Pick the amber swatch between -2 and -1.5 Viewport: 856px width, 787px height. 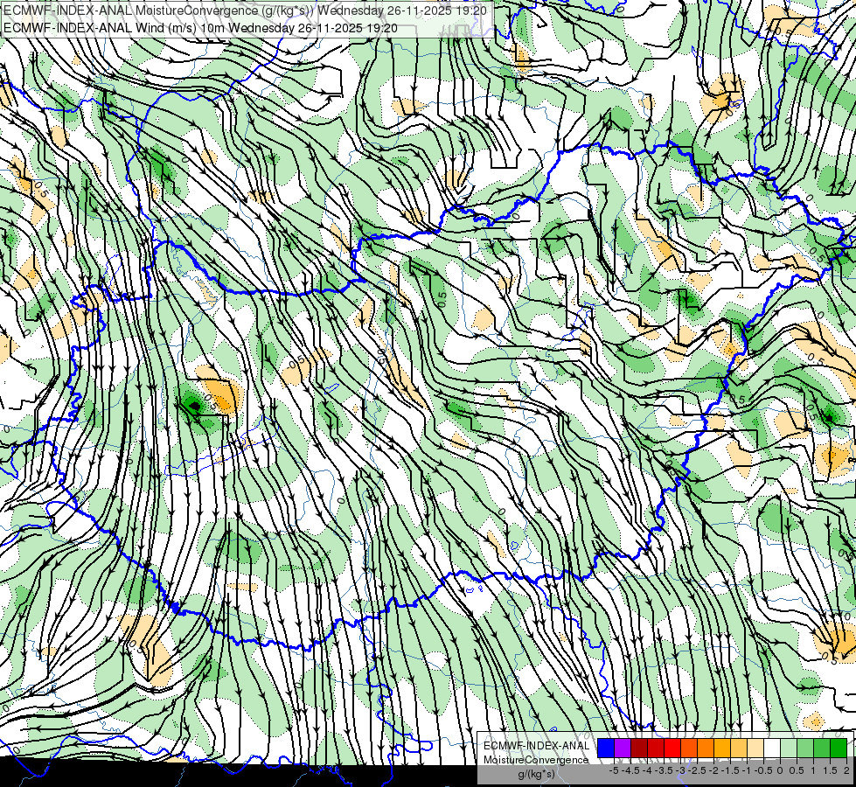click(722, 748)
